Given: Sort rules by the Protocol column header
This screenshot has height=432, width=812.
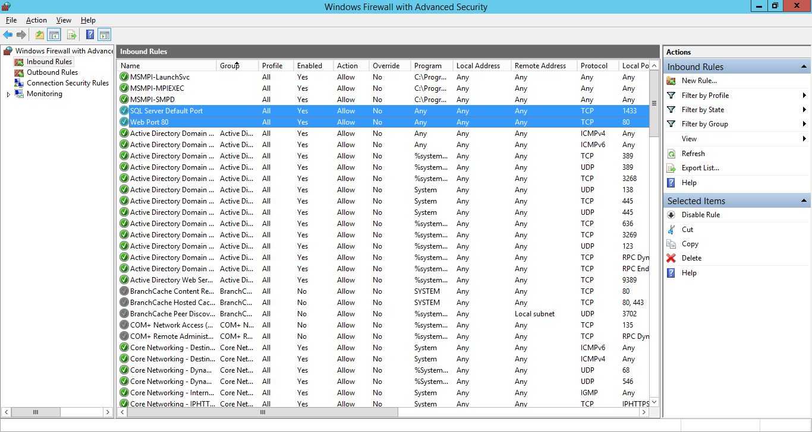Looking at the screenshot, I should [x=594, y=66].
